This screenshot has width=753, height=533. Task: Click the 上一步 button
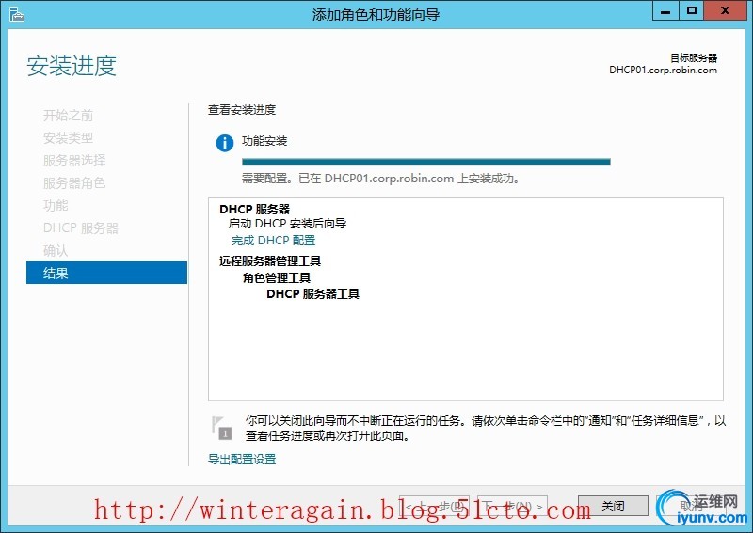pyautogui.click(x=434, y=506)
